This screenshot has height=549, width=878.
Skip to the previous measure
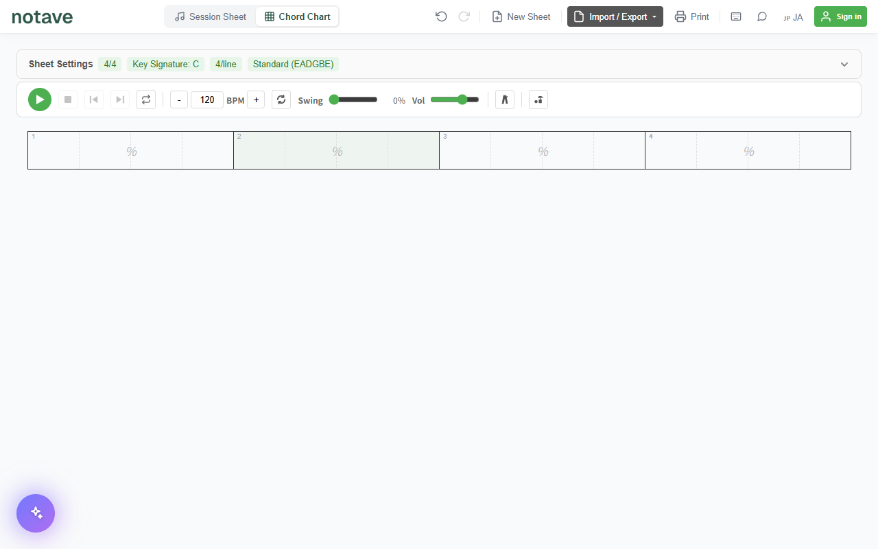94,100
